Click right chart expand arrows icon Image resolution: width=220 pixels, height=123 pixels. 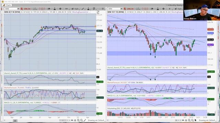(x=183, y=120)
